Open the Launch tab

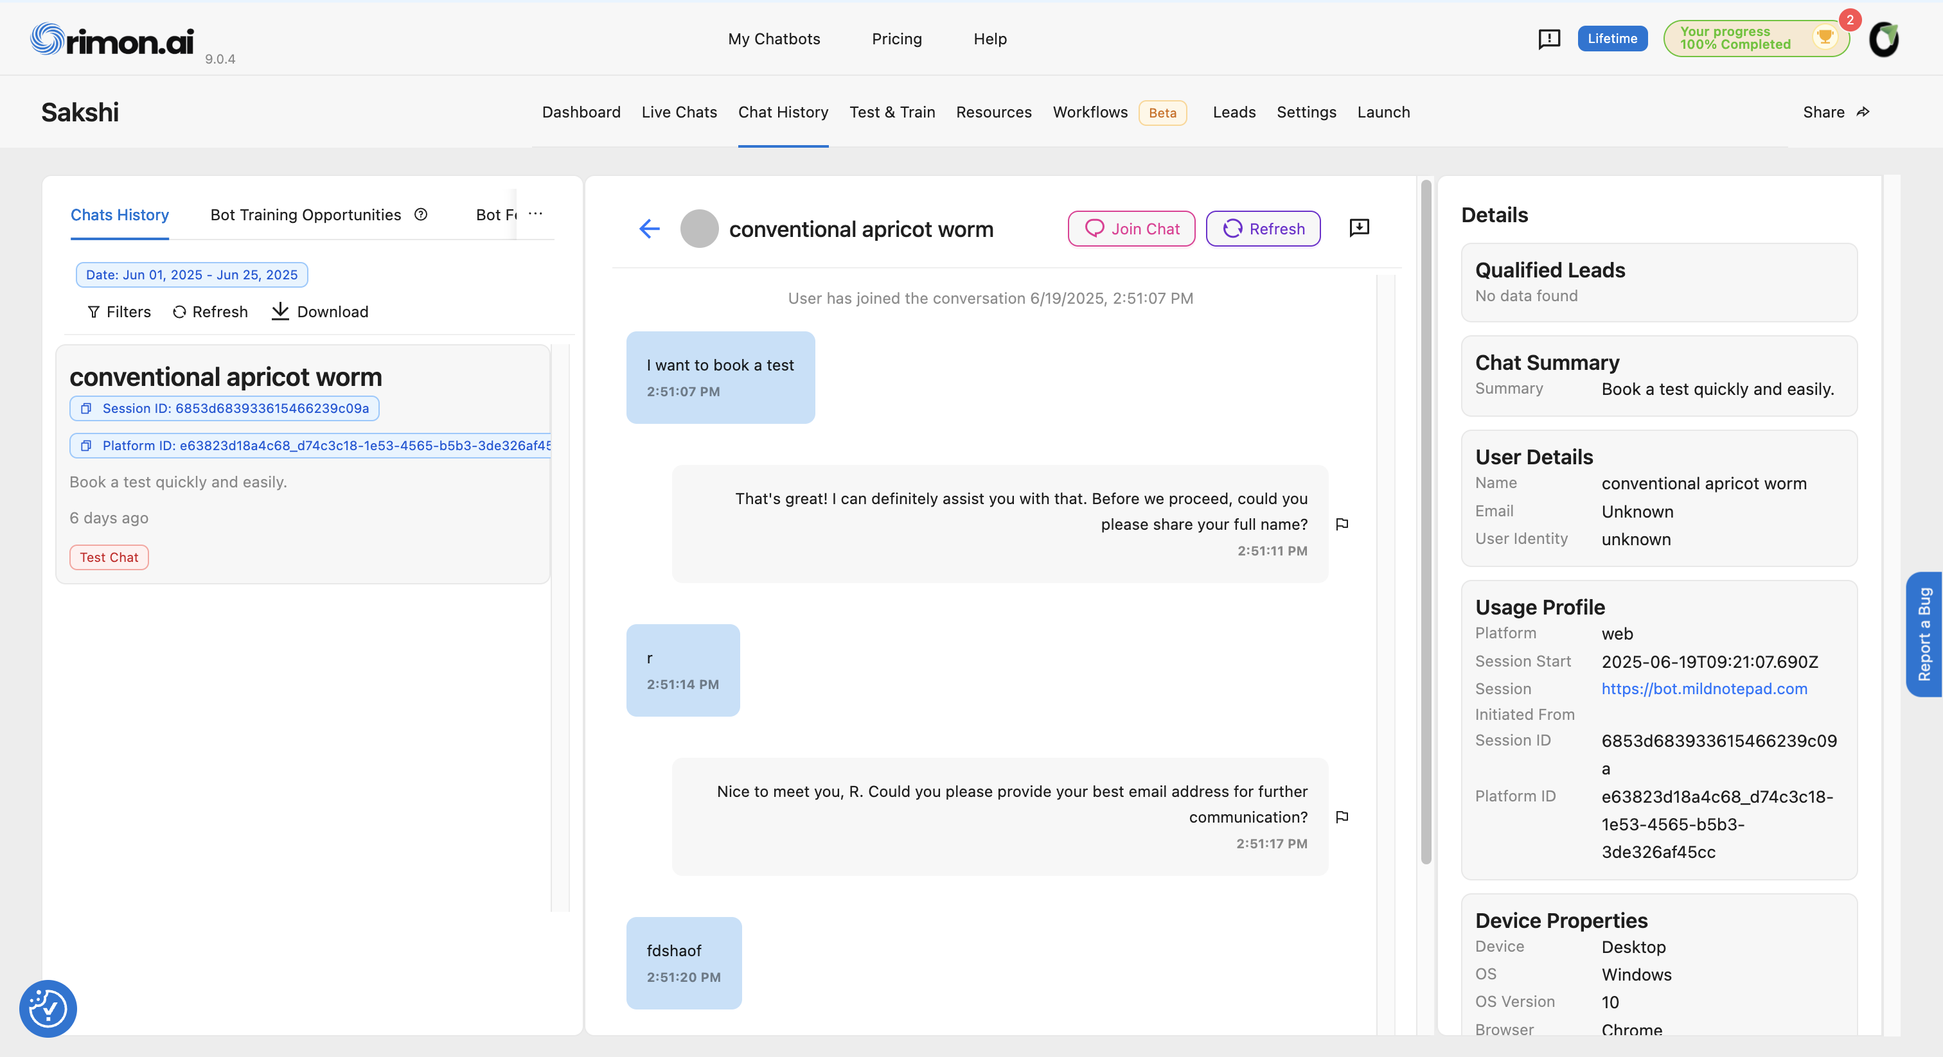[1383, 112]
